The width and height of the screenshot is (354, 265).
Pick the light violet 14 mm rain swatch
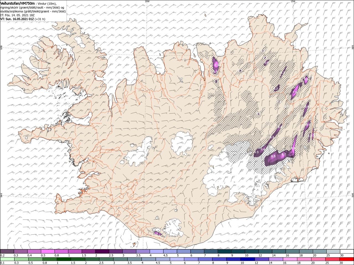tap(276, 259)
